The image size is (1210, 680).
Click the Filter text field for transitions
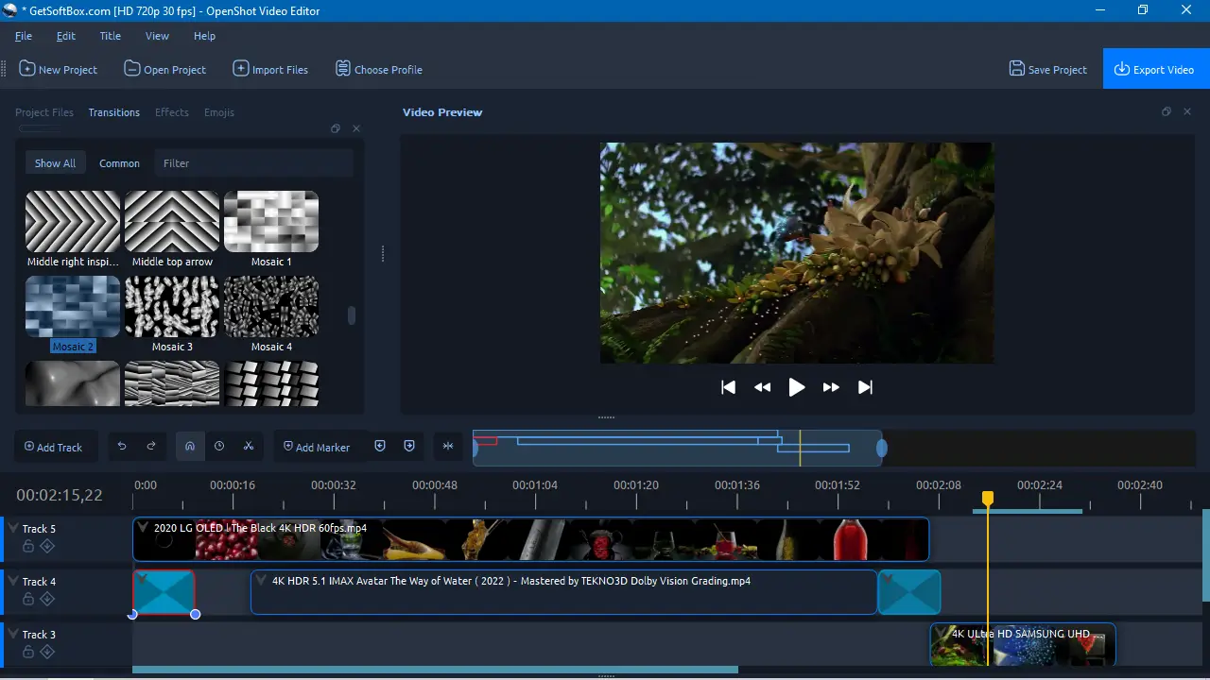(254, 163)
